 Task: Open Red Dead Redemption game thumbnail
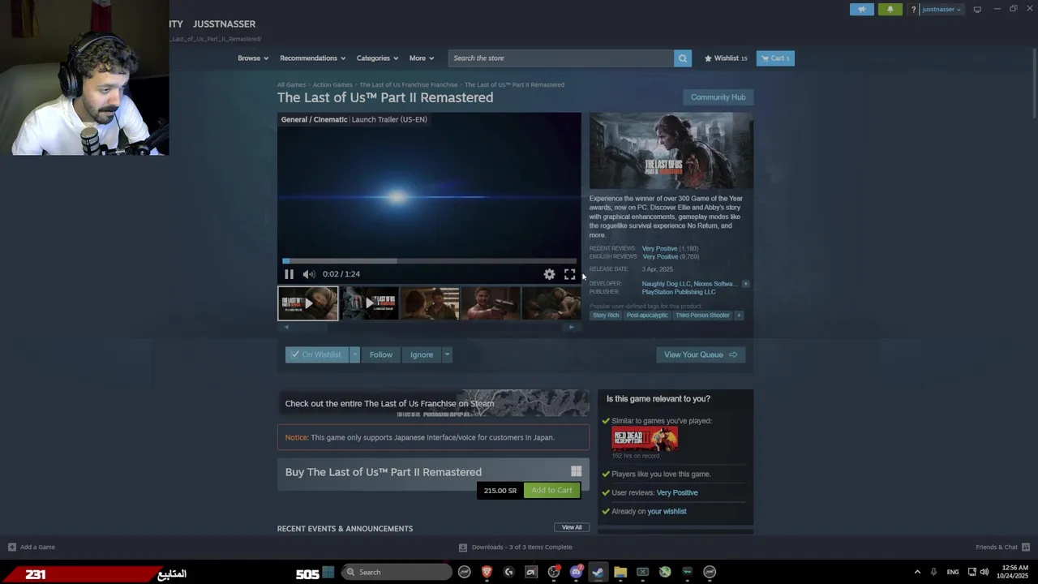(x=645, y=439)
